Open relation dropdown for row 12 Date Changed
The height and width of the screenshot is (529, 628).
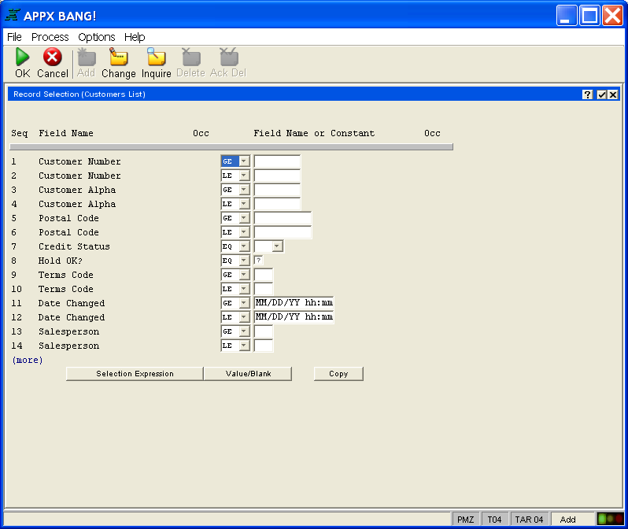[244, 317]
